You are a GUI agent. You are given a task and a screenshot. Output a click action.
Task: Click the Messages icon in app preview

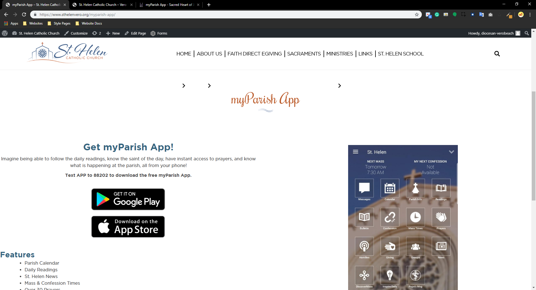[x=364, y=188]
